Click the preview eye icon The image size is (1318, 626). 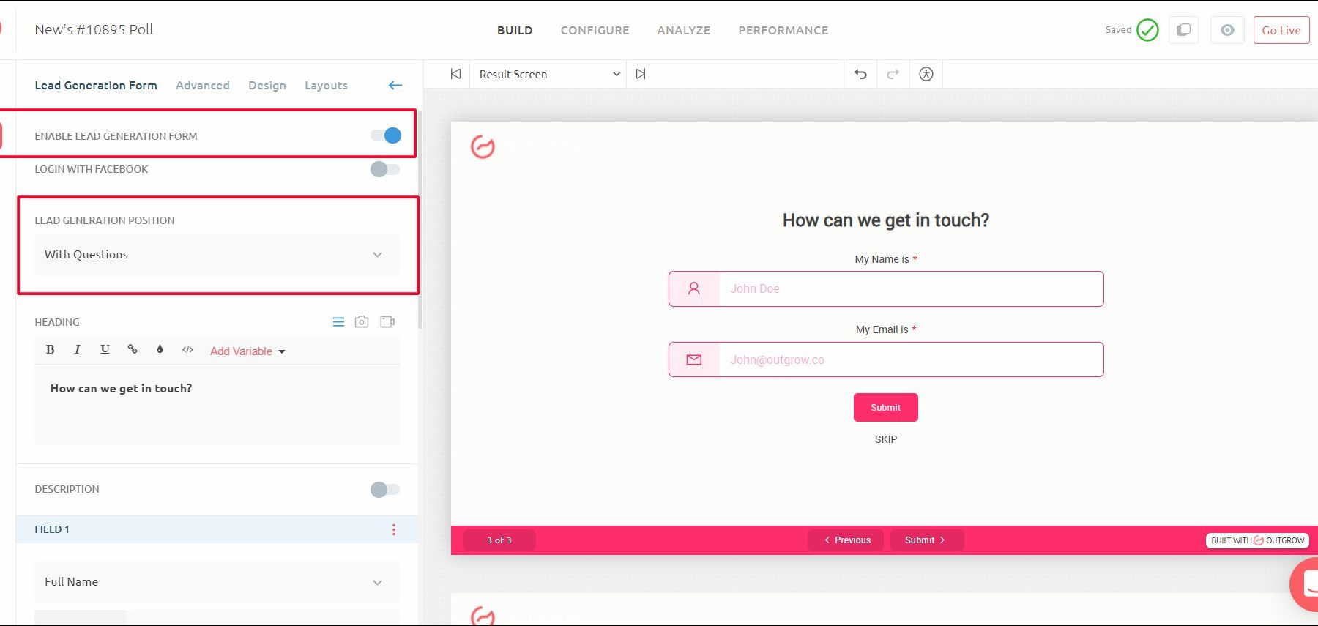tap(1227, 30)
